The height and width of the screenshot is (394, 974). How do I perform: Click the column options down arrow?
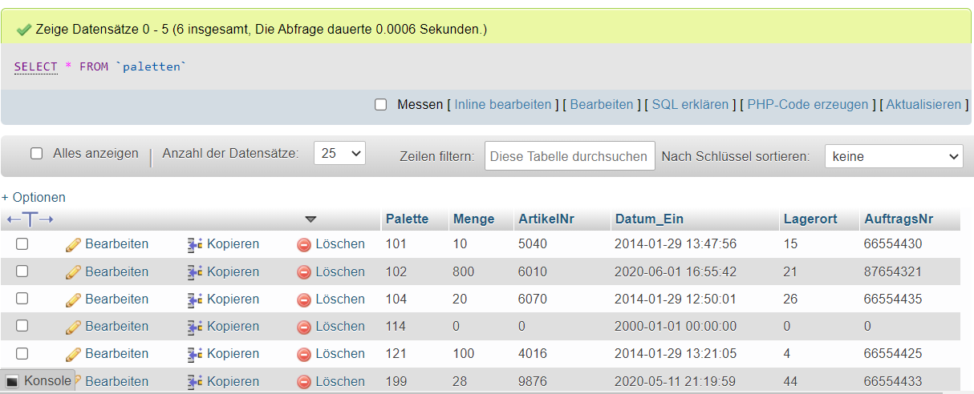pyautogui.click(x=311, y=219)
